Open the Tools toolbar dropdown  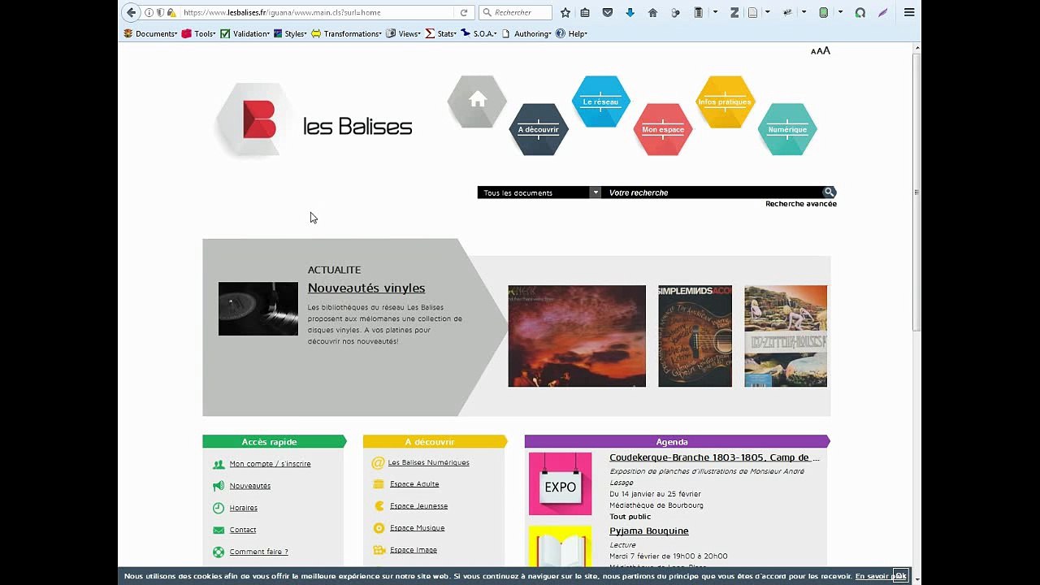(x=198, y=33)
